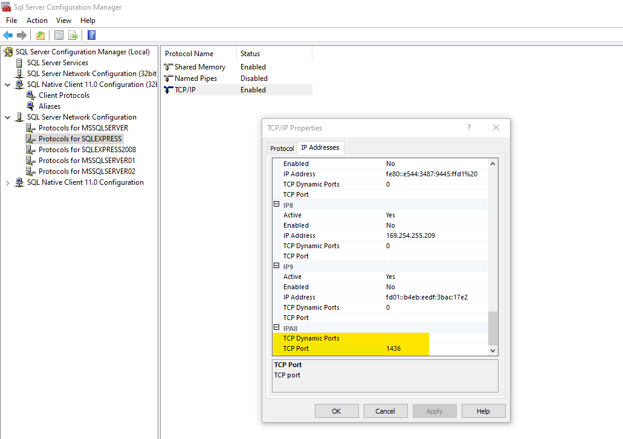
Task: Select the Named Pipes protocol icon
Action: (169, 79)
